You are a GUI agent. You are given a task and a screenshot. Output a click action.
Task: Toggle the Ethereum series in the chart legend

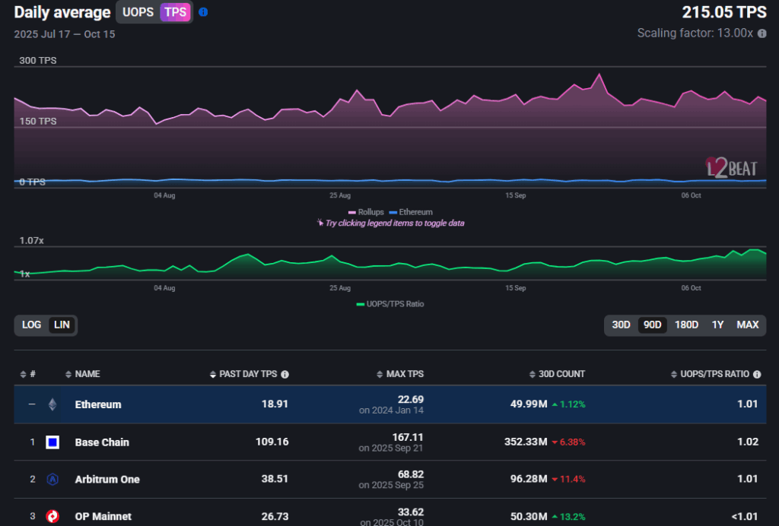(x=411, y=212)
